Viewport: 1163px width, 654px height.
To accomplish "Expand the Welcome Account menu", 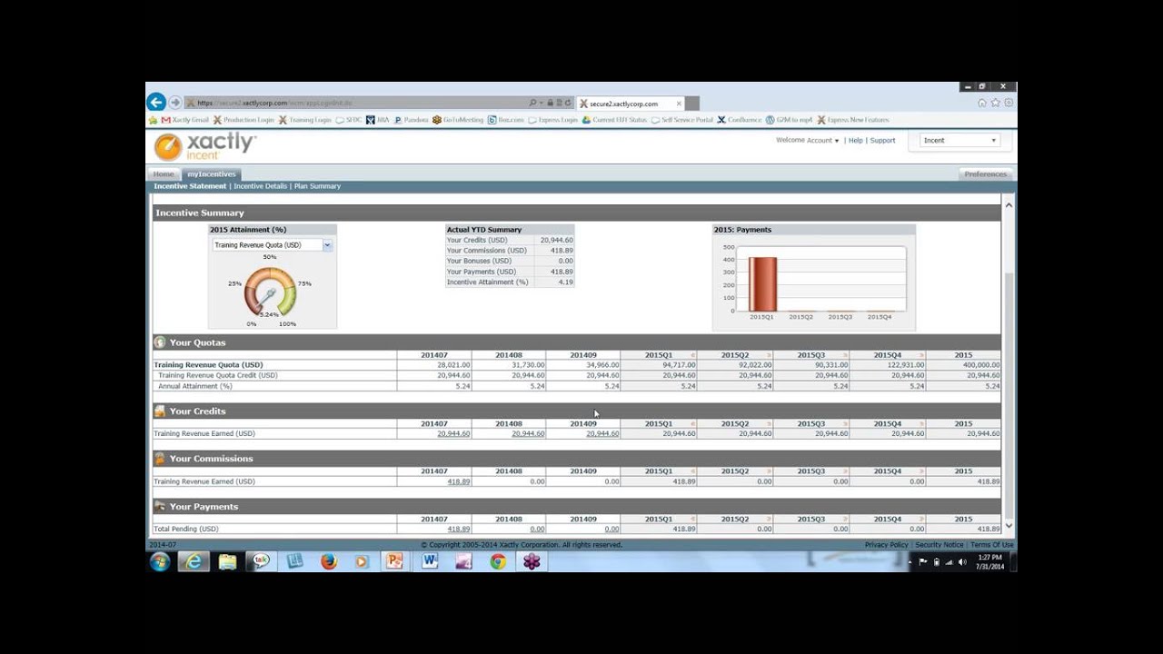I will coord(808,141).
